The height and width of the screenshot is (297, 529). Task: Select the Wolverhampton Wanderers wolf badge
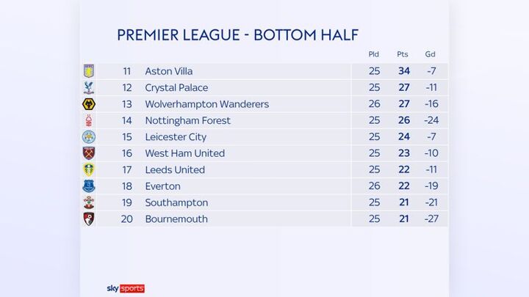[89, 104]
